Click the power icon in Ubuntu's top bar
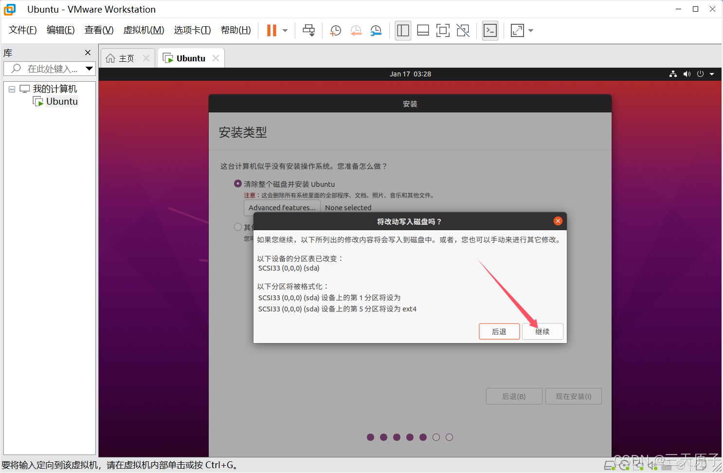Image resolution: width=723 pixels, height=473 pixels. coord(700,74)
